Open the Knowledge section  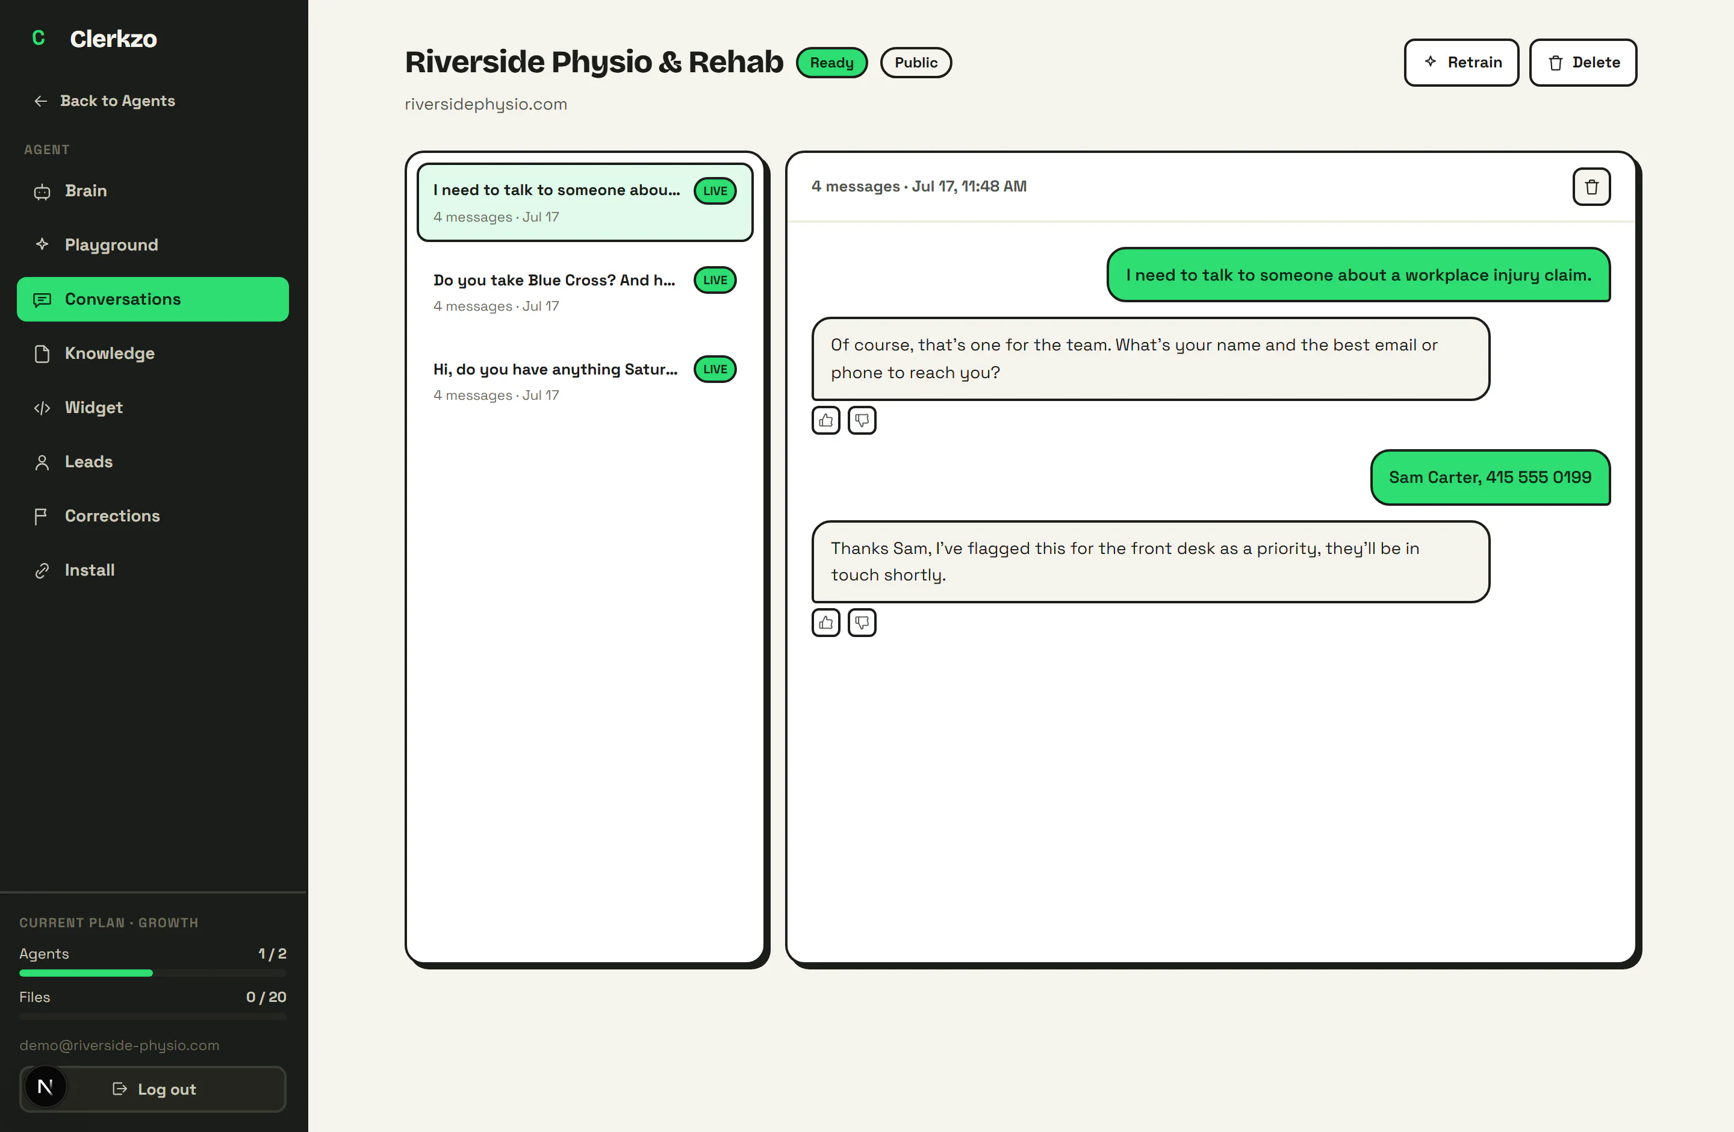pos(152,353)
